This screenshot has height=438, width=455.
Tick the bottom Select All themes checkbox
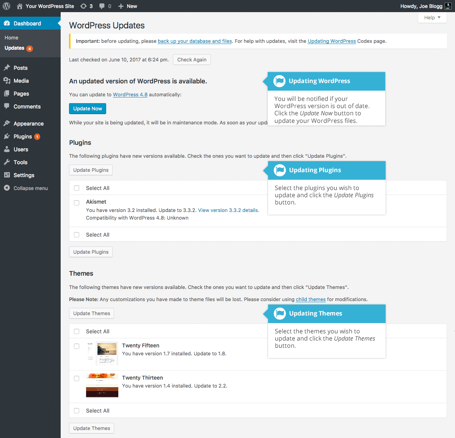(x=77, y=411)
